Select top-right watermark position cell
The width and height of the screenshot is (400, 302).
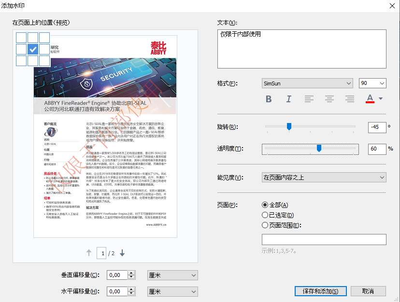tap(44, 38)
